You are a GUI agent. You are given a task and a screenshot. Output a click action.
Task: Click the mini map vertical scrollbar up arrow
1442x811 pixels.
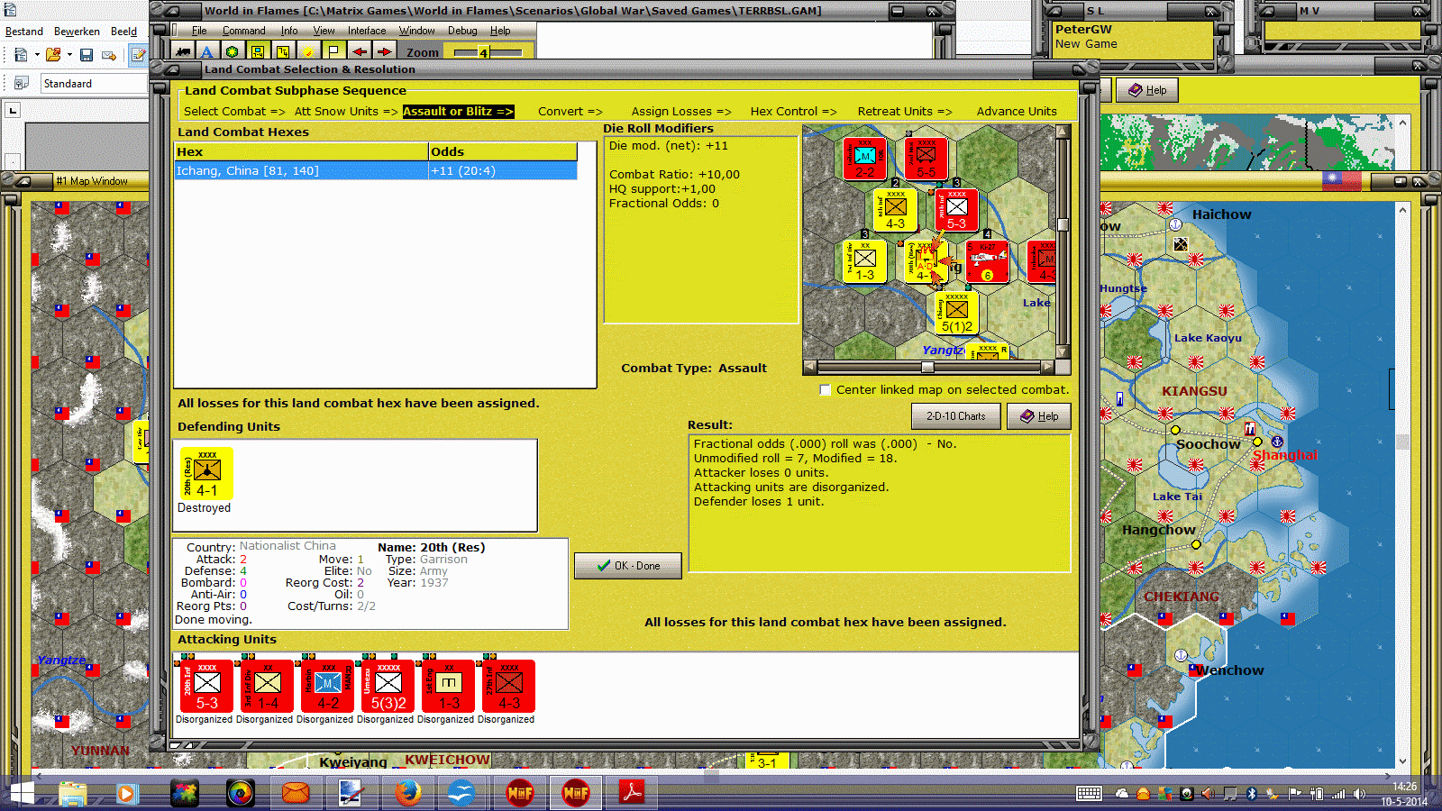coord(1063,132)
